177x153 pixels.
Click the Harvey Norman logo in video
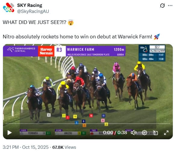point(46,51)
